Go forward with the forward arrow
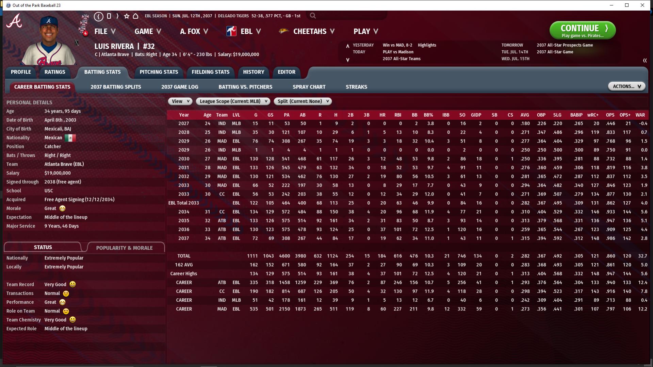This screenshot has width=653, height=367. [117, 16]
